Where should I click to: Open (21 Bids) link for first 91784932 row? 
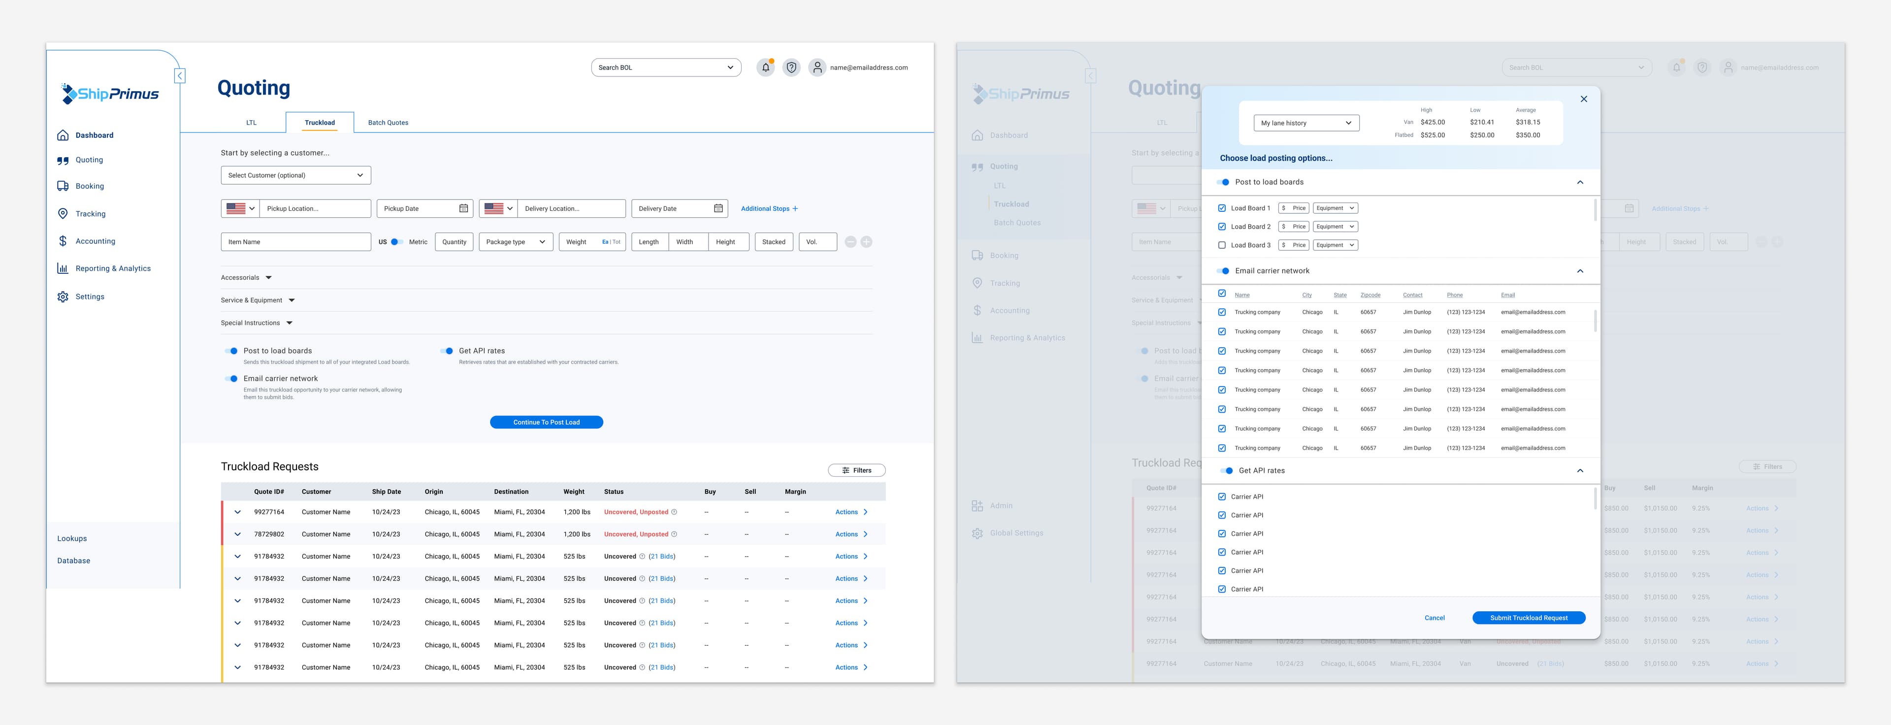pyautogui.click(x=662, y=557)
